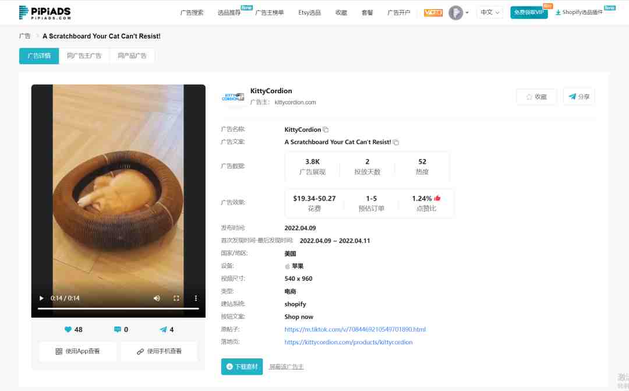
Task: Play the cat scratchboard video
Action: coord(41,298)
